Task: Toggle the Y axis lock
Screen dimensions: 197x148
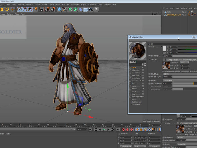Action: (x=25, y=9)
